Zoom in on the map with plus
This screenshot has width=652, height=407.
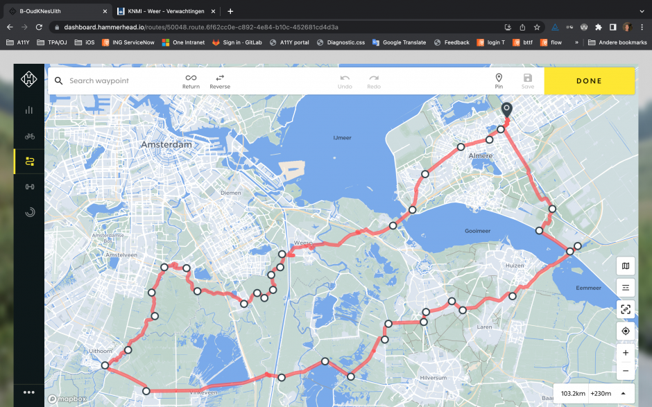pyautogui.click(x=626, y=353)
